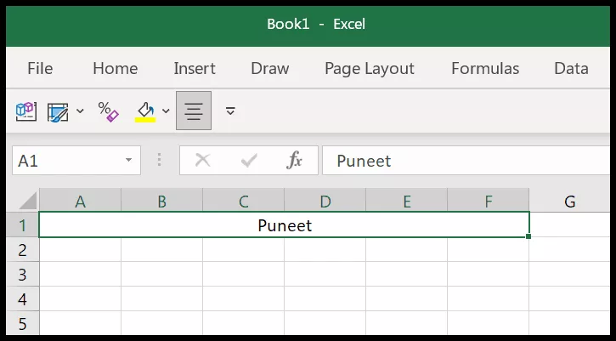
Task: Switch to the Page Layout tab
Action: 370,68
